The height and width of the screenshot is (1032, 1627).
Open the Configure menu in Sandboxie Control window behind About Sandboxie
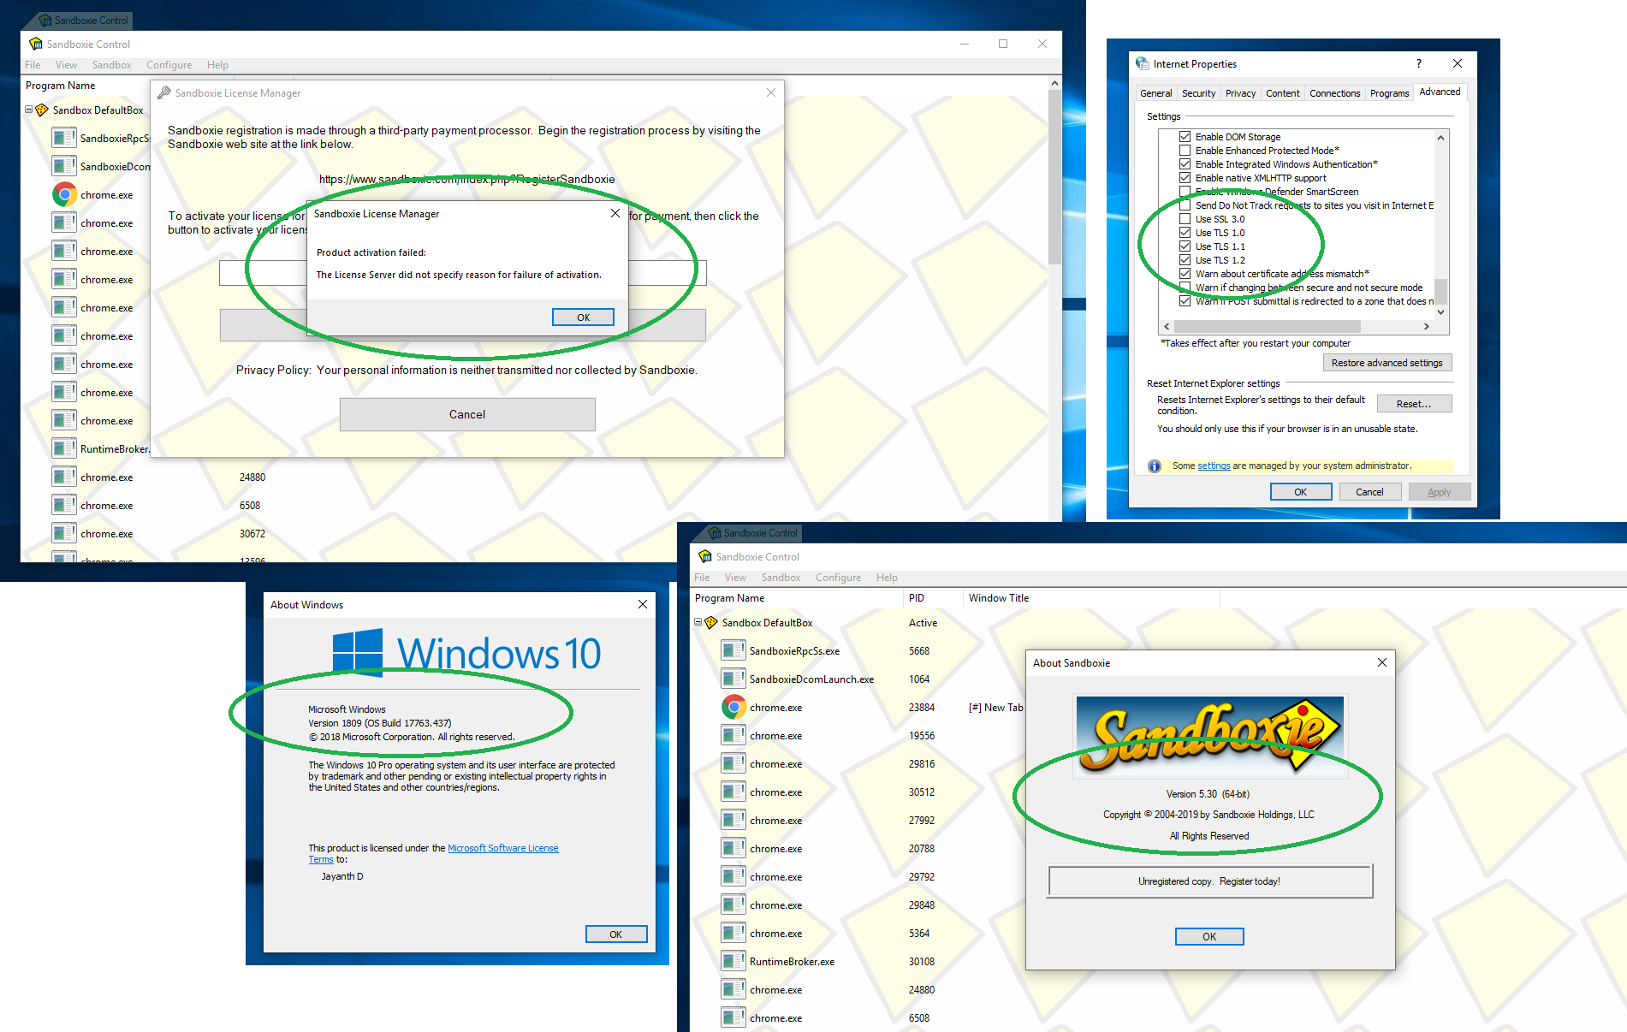(x=838, y=578)
